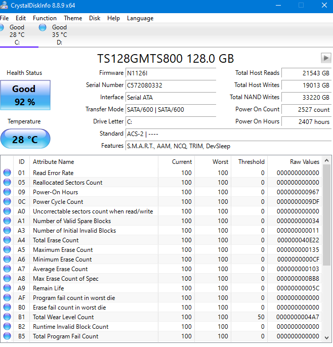Open the Function menu
Image resolution: width=333 pixels, height=347 pixels.
[45, 18]
